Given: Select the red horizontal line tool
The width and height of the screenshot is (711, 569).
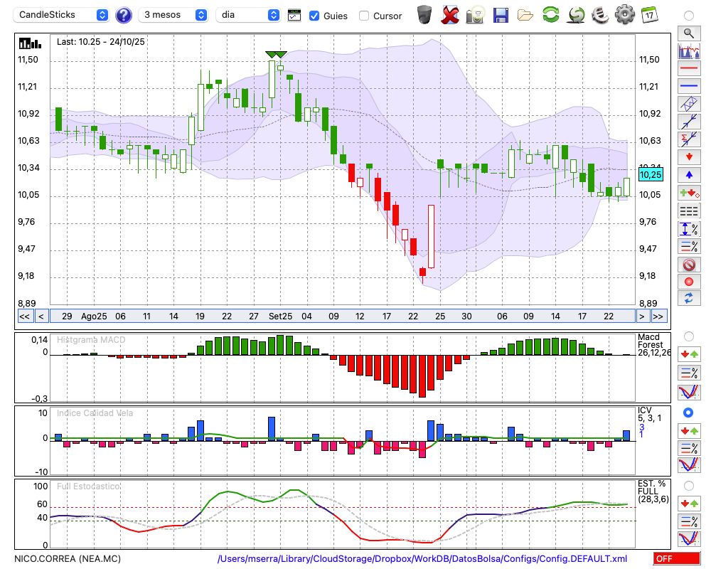Looking at the screenshot, I should click(688, 68).
